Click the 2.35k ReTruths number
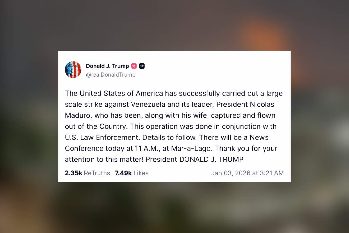349x233 pixels. pos(74,173)
